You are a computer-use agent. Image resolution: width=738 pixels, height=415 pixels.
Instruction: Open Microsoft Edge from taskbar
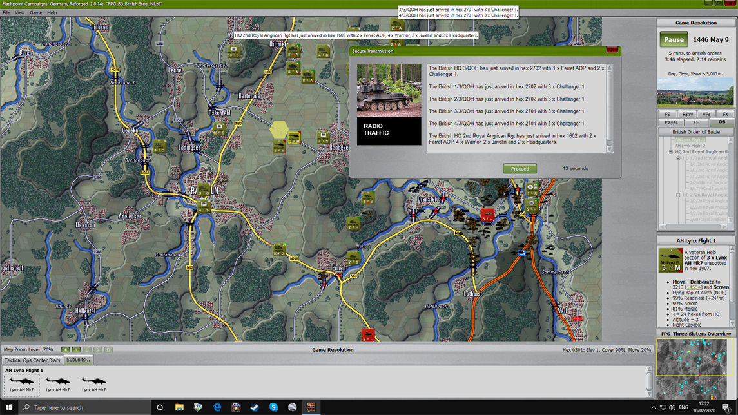pos(217,407)
